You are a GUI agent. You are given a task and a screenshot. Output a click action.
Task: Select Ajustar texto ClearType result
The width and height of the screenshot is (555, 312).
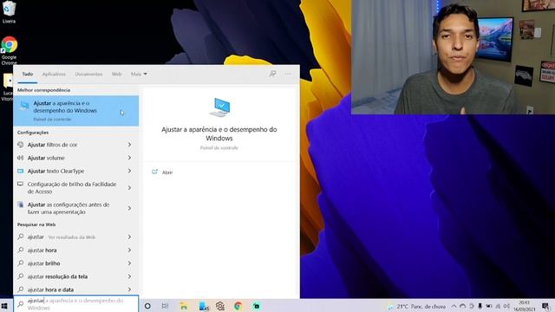pos(55,171)
